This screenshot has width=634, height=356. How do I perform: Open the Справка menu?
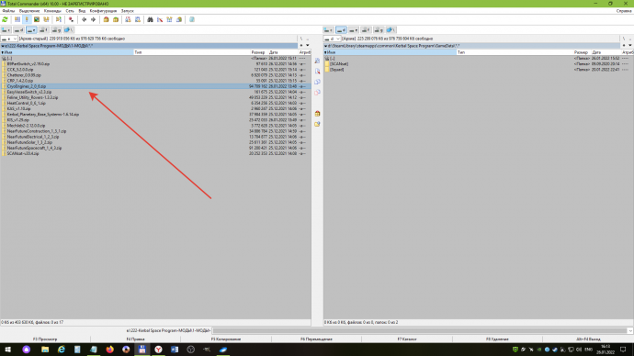coord(624,11)
